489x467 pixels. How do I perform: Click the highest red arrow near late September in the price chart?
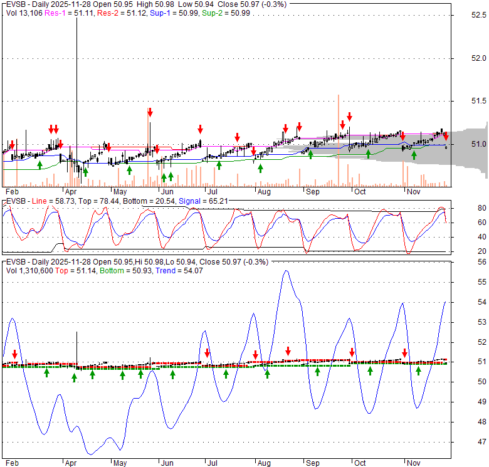coord(349,117)
